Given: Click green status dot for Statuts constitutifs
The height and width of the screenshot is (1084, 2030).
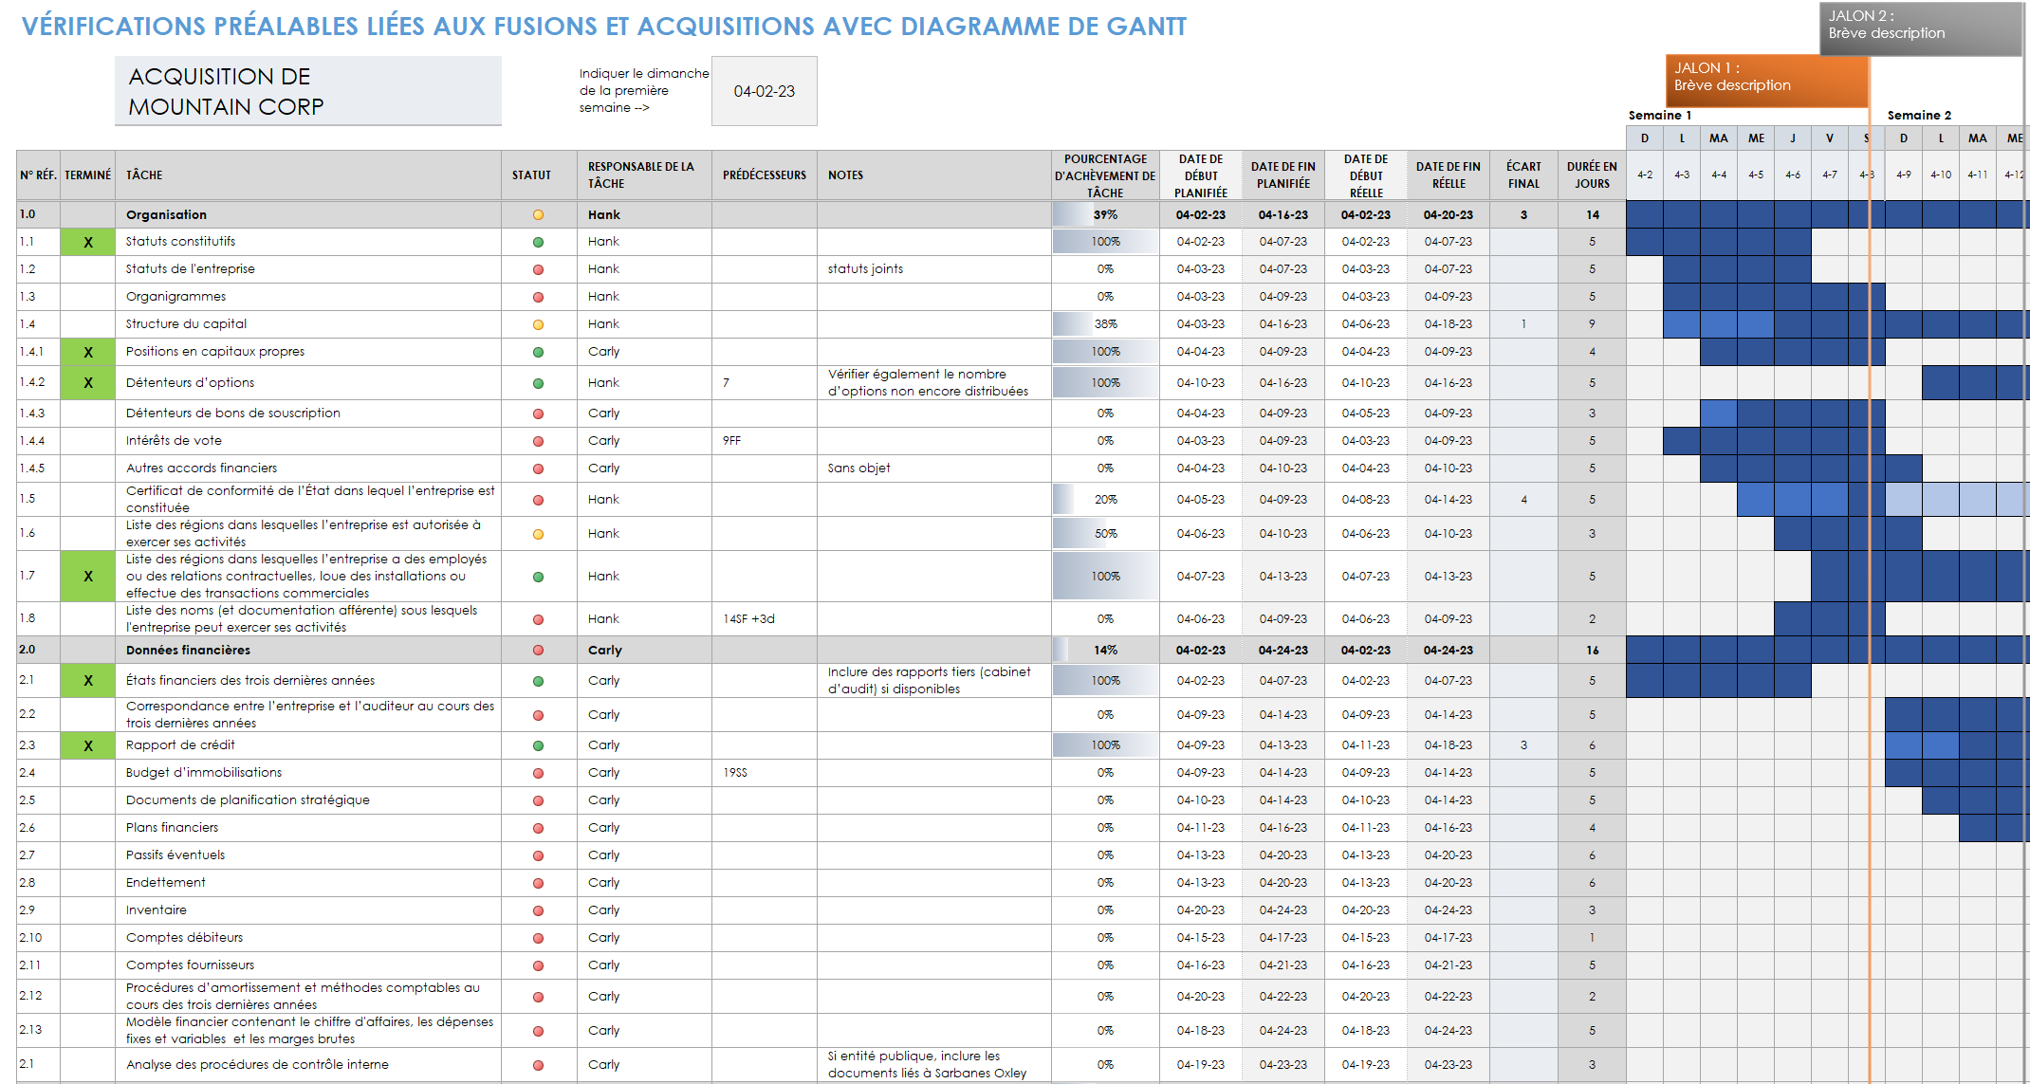Looking at the screenshot, I should click(x=538, y=242).
